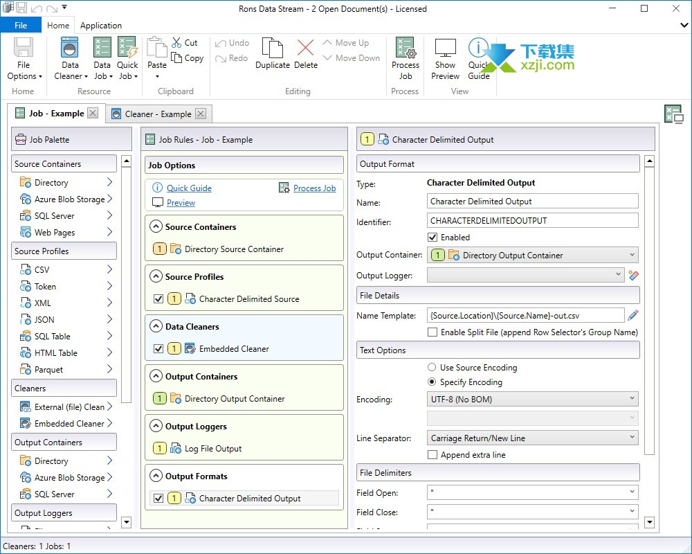692x554 pixels.
Task: Open the Quick Guide link
Action: 189,188
